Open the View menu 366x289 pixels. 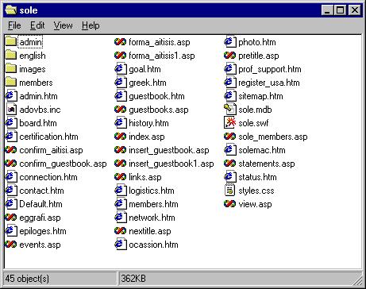click(63, 25)
